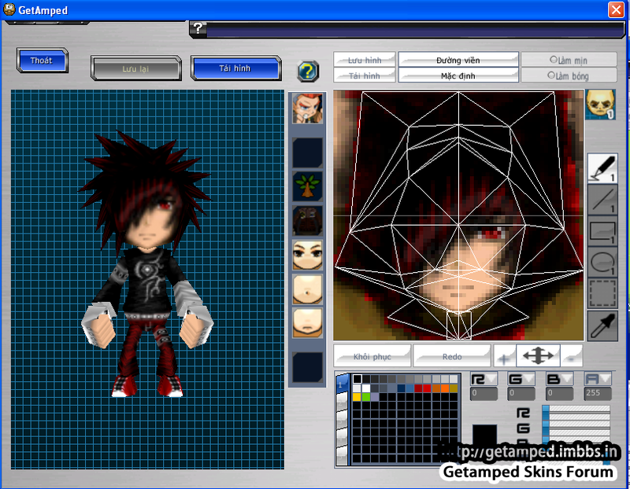Click the blue Tải hình load button
This screenshot has width=630, height=489.
pos(235,68)
